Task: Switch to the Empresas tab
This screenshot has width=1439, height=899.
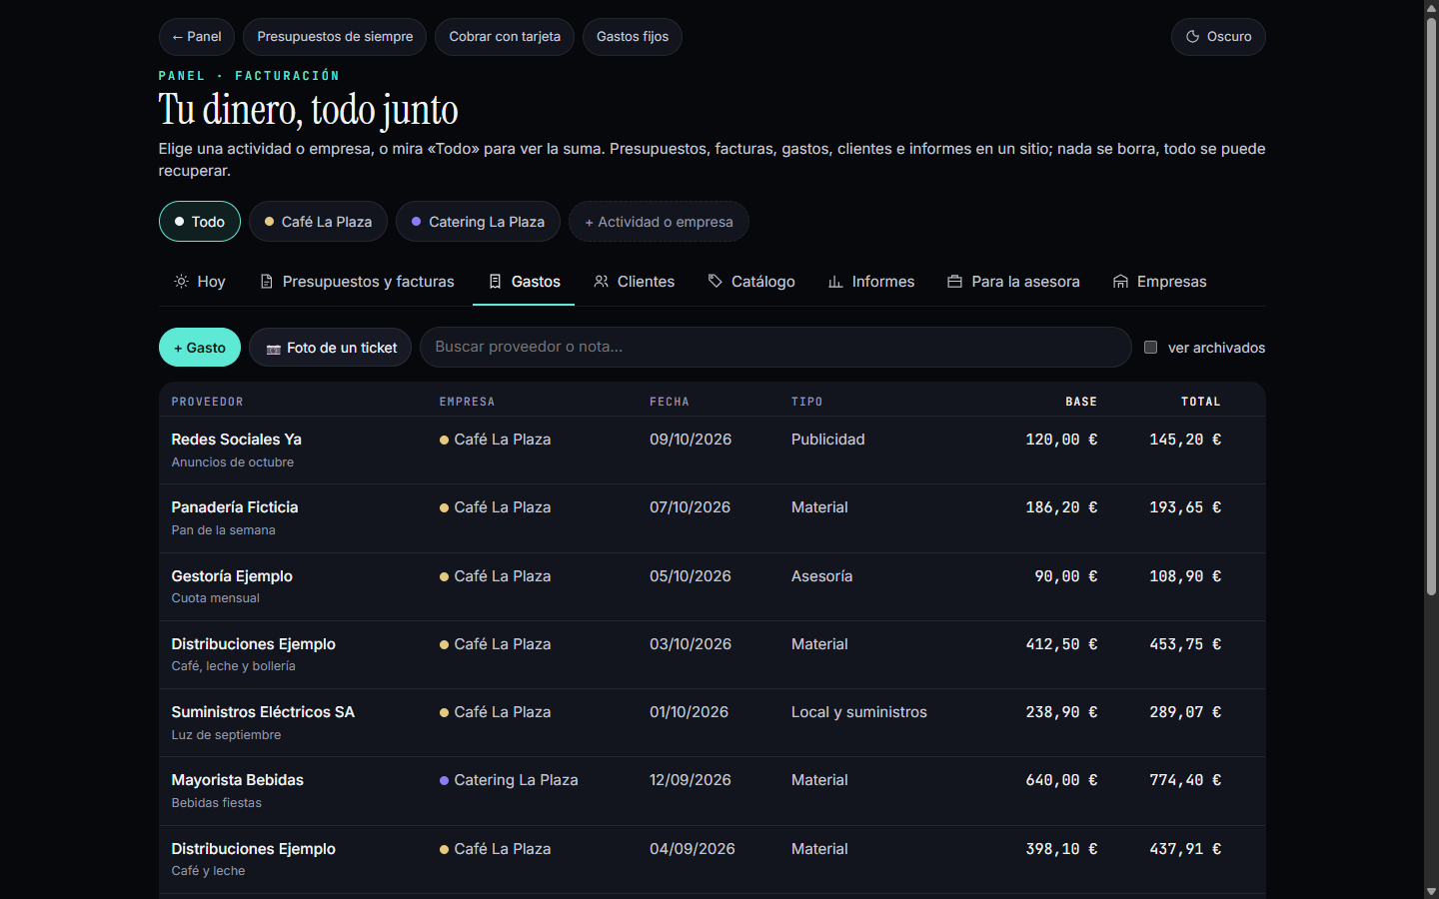Action: (1159, 282)
